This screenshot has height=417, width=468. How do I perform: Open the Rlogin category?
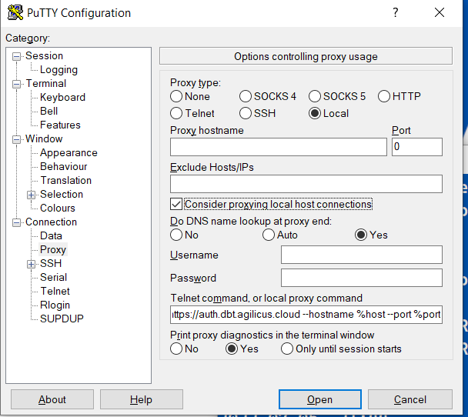[55, 305]
